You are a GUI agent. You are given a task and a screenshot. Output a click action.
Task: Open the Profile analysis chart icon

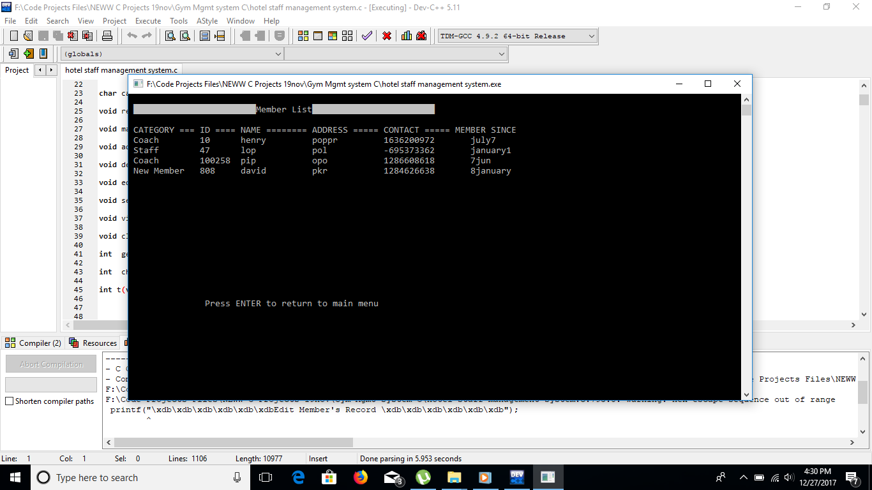pos(406,36)
